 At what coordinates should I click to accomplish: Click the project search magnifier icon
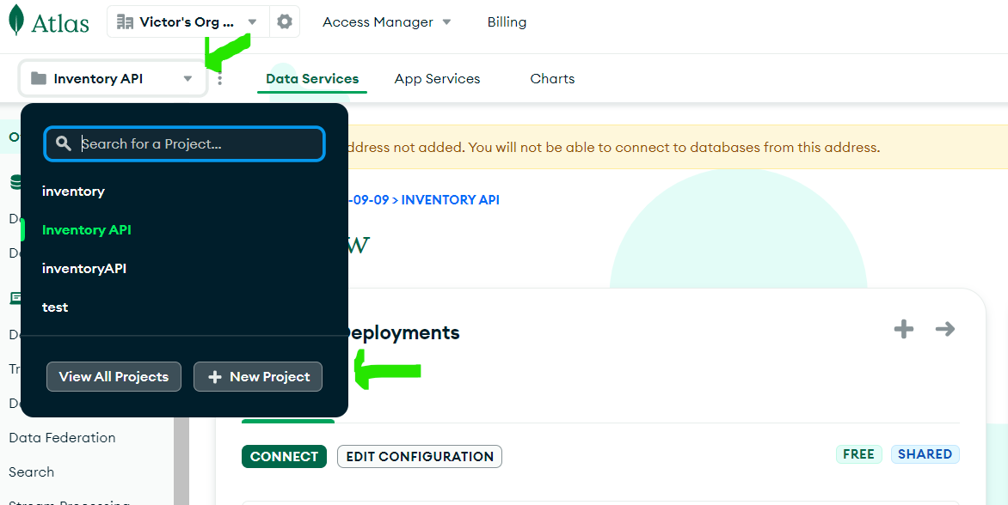point(63,143)
